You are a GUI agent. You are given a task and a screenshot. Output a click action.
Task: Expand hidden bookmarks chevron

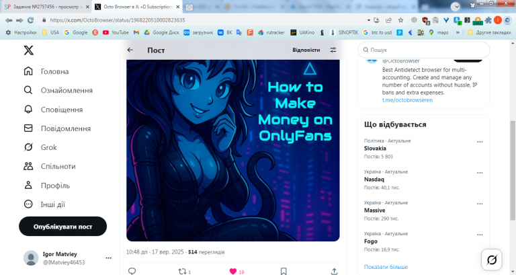458,32
